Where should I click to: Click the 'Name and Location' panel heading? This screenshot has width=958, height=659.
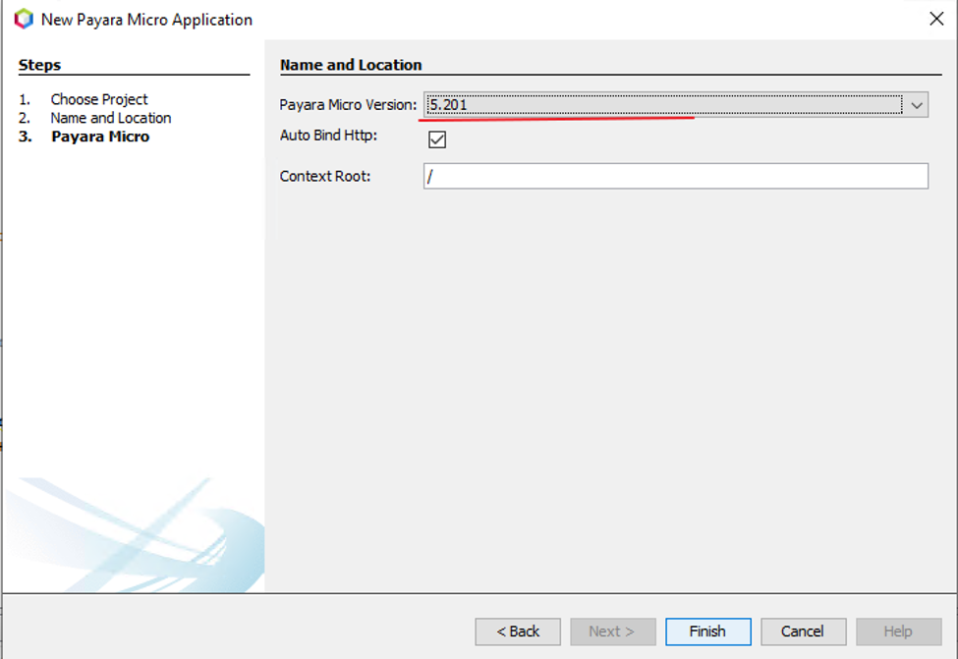(351, 65)
